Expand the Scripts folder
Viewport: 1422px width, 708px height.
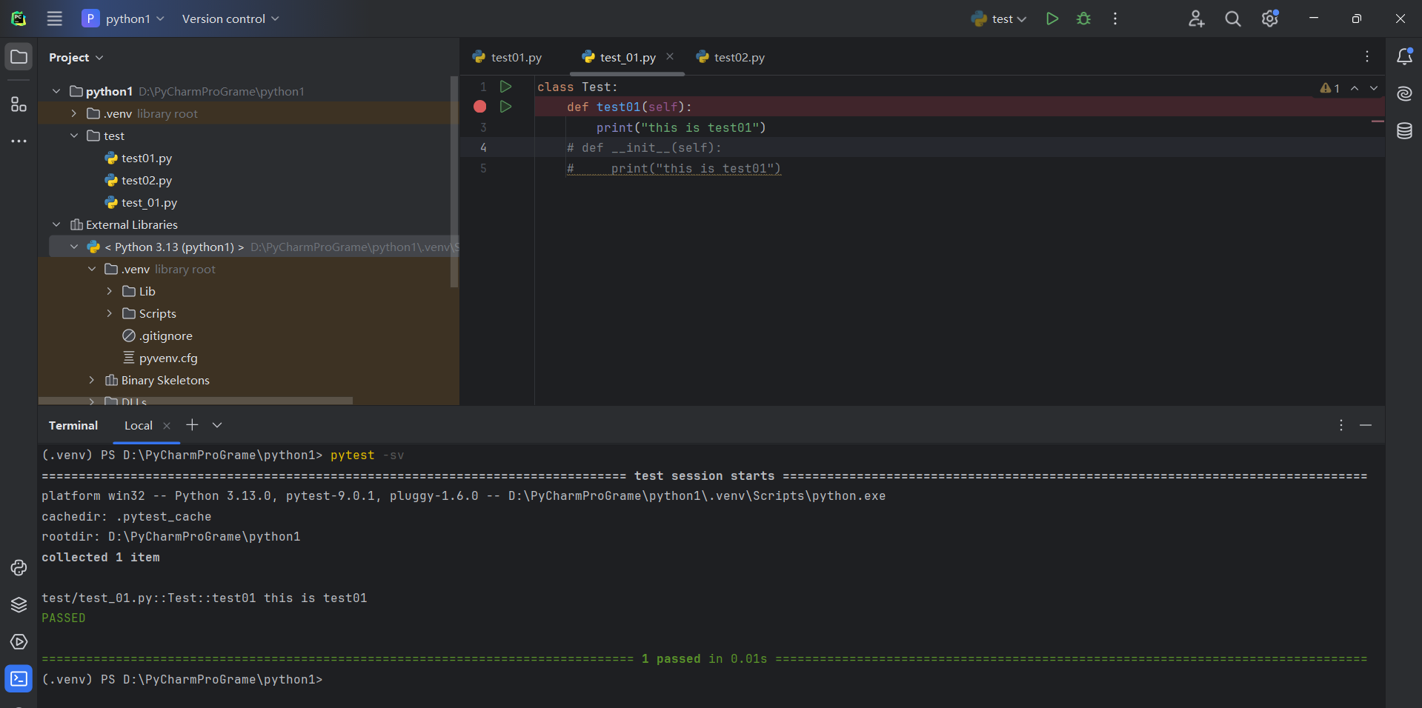coord(110,313)
